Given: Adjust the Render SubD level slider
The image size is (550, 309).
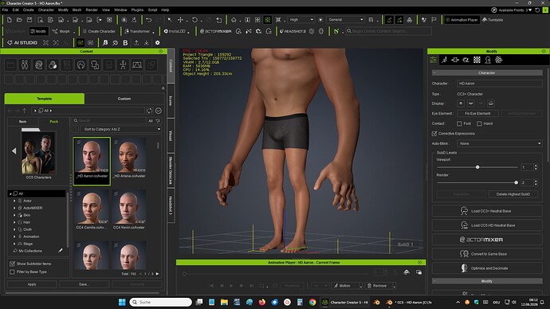Looking at the screenshot, I should [516, 182].
